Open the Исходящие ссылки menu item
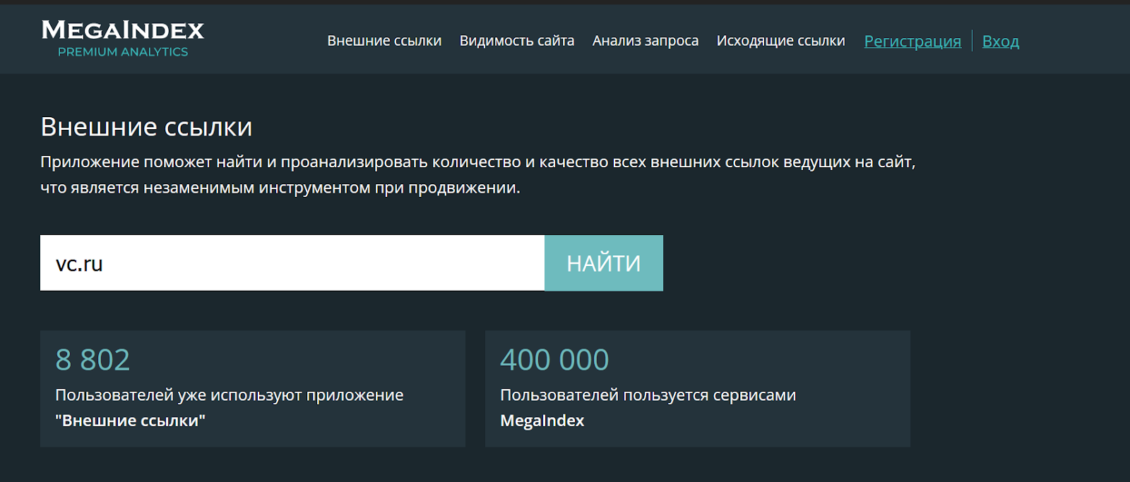Viewport: 1130px width, 482px height. pyautogui.click(x=781, y=41)
